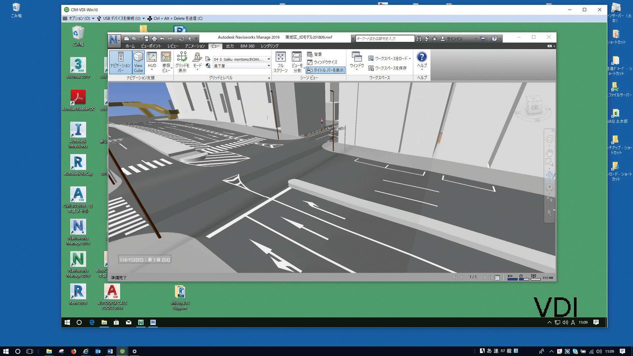Screen dimensions: 633x356
Task: Click the New file icon in quick access toolbar
Action: pos(126,39)
